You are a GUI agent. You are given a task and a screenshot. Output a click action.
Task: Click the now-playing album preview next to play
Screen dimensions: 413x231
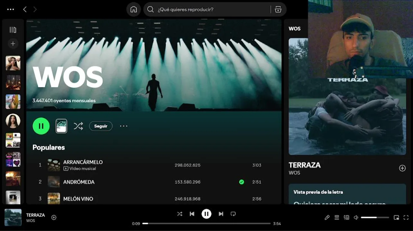pyautogui.click(x=61, y=126)
